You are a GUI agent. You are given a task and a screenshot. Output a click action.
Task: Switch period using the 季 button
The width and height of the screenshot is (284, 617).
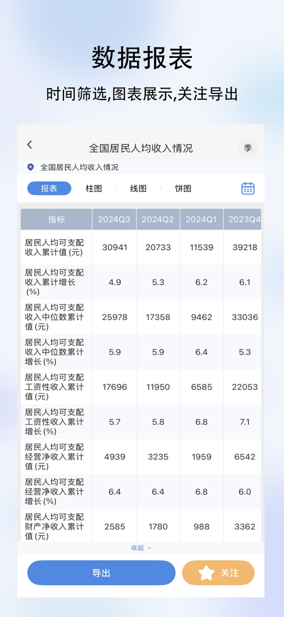[248, 148]
